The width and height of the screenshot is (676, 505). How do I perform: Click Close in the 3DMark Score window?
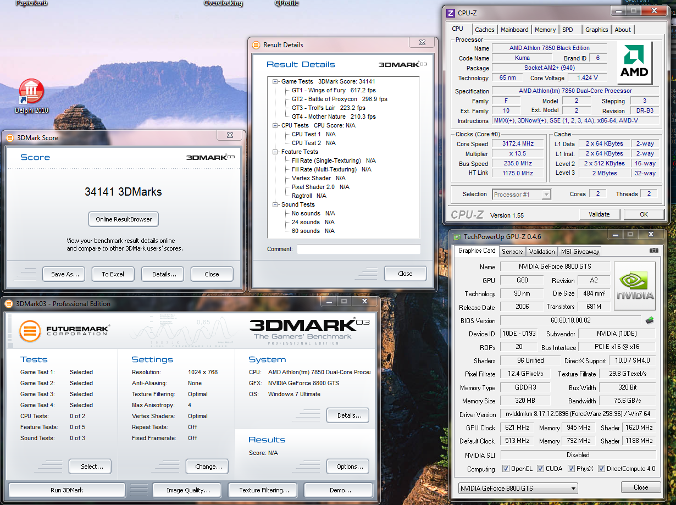[x=212, y=274]
